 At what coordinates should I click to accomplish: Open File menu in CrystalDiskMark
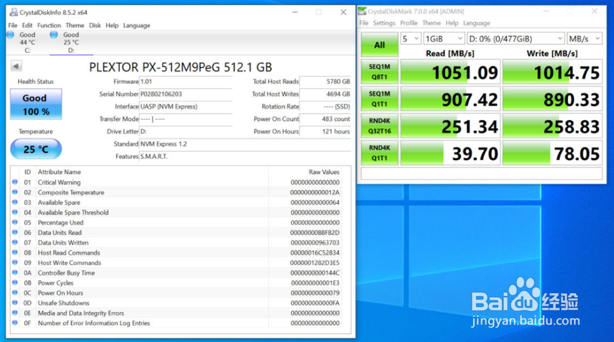(x=364, y=23)
